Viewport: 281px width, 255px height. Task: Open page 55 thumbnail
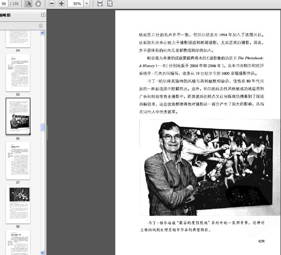tap(18, 73)
